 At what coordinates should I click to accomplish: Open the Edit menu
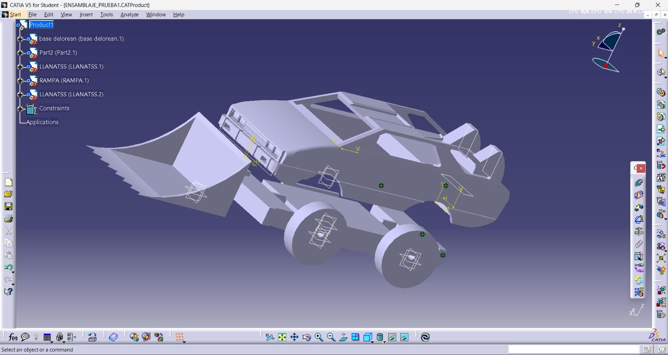[x=48, y=15]
